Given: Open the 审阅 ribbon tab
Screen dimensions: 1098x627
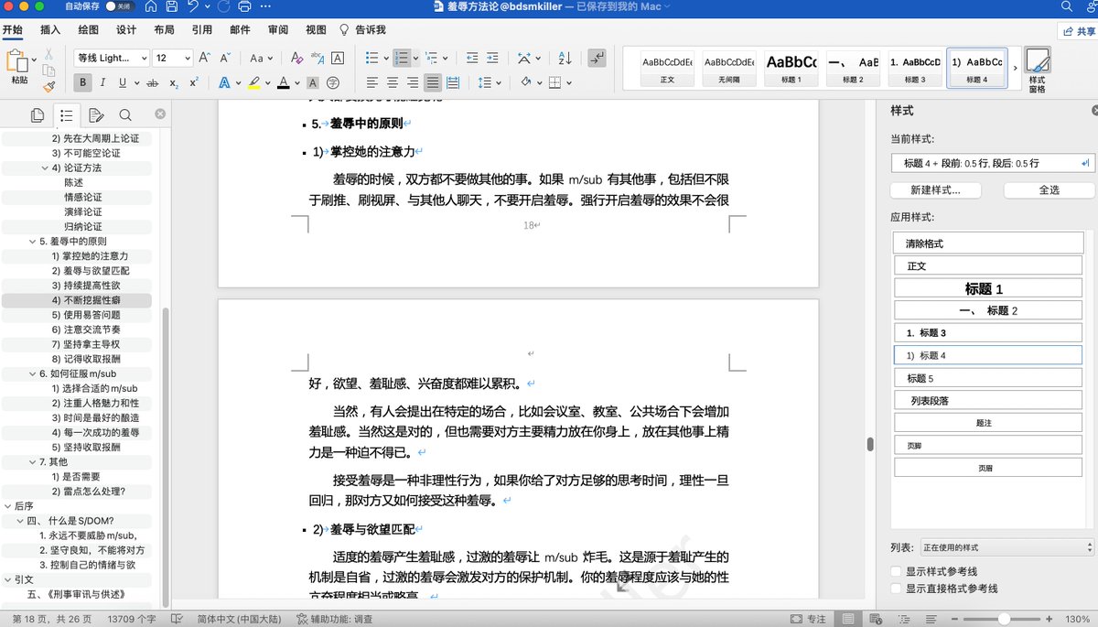Looking at the screenshot, I should pos(278,29).
